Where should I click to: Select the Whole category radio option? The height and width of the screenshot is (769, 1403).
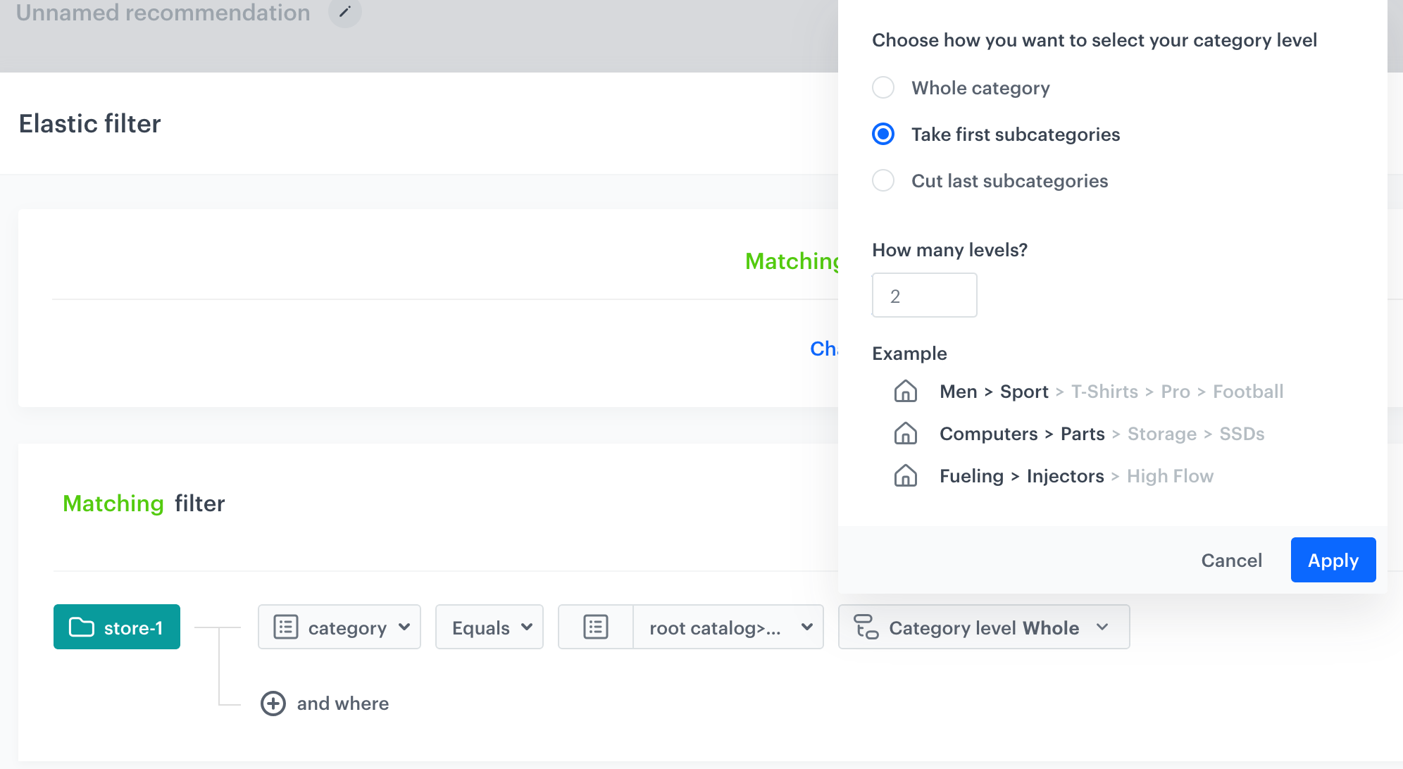click(x=883, y=87)
